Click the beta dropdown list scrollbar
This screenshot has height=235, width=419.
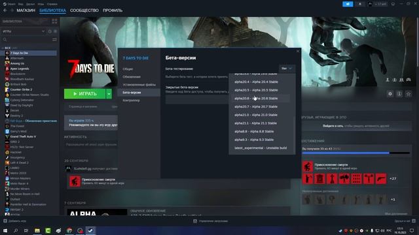tap(295, 135)
